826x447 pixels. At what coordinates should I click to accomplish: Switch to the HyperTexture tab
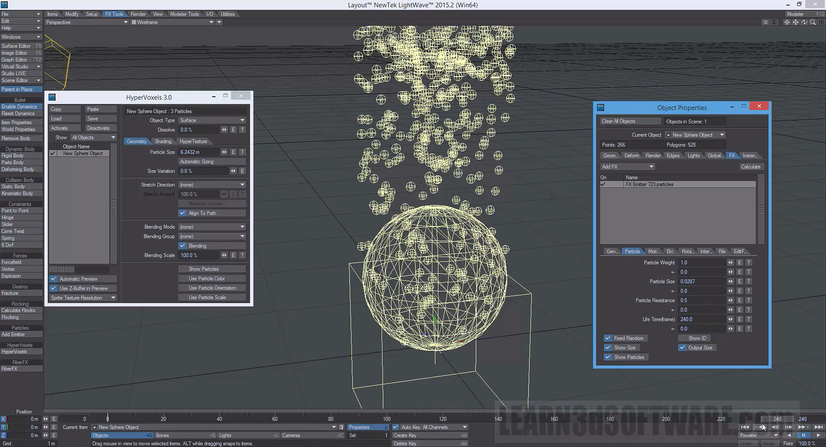point(193,141)
